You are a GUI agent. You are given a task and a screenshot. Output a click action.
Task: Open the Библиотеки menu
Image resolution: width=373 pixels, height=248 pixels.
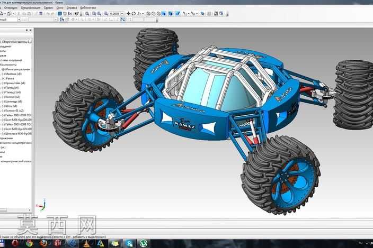pyautogui.click(x=88, y=8)
